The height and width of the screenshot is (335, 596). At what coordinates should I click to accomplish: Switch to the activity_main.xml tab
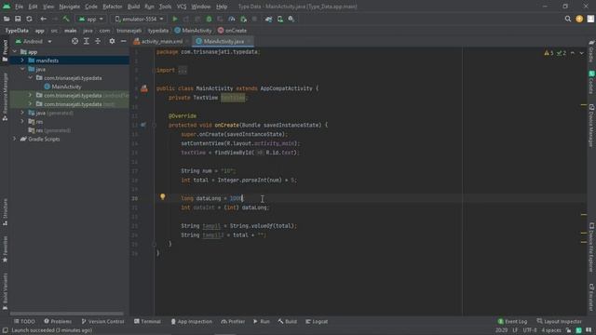(x=161, y=41)
